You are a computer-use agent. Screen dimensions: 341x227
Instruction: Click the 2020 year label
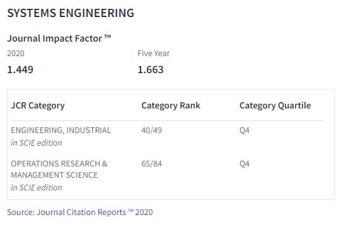pos(16,54)
